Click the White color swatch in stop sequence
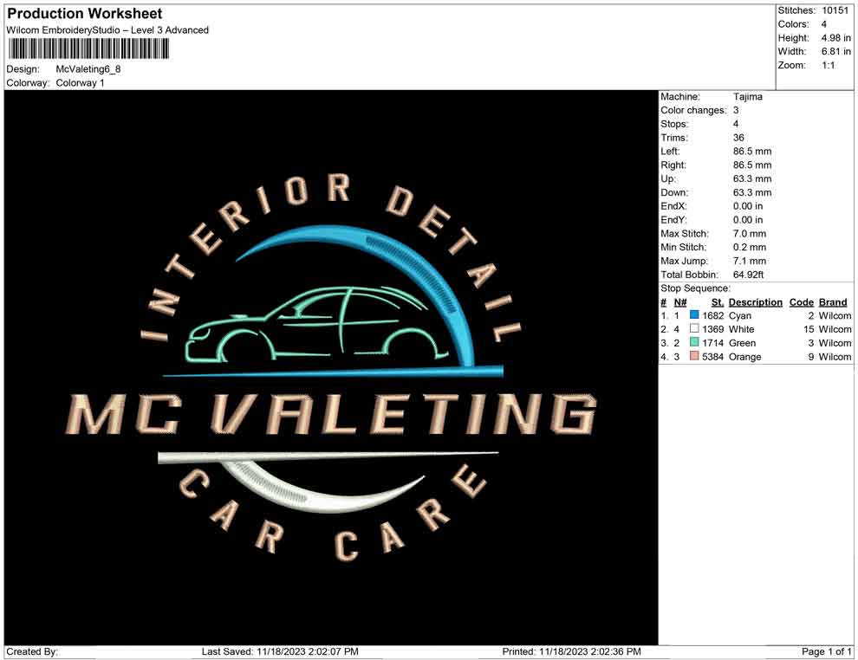The image size is (858, 660). (694, 328)
